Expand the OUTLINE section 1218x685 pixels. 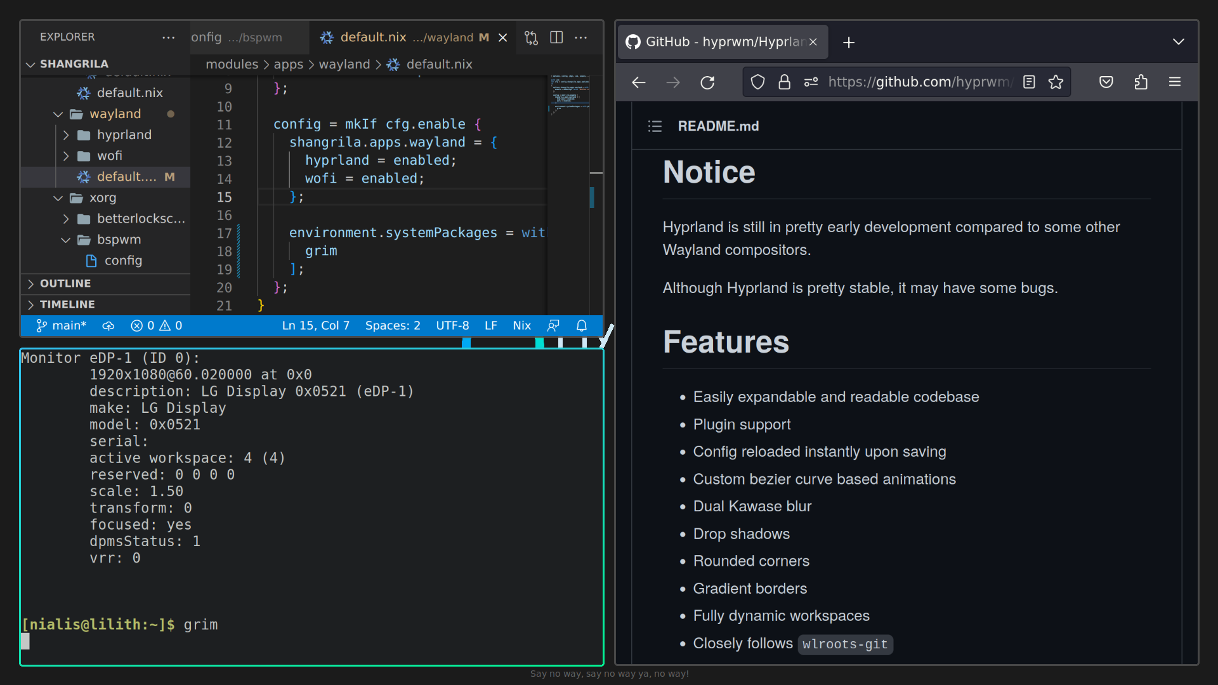coord(105,284)
